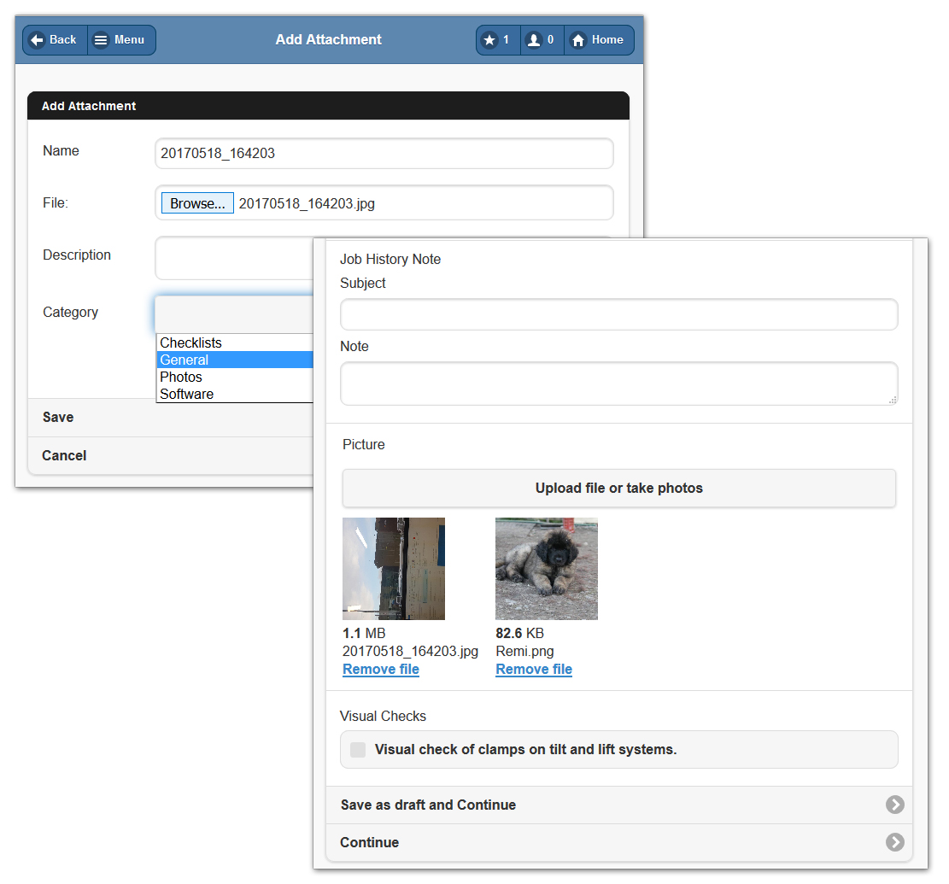
Task: Click the Name text field
Action: 384,154
